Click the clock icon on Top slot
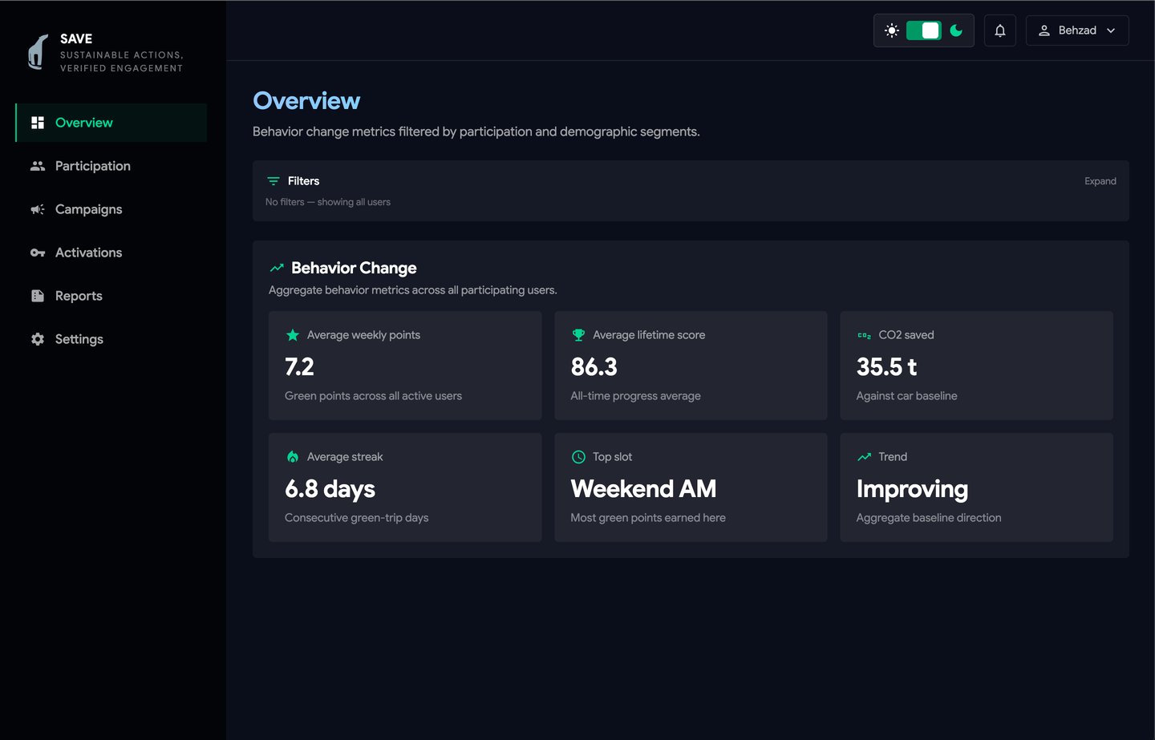The image size is (1155, 740). [578, 457]
